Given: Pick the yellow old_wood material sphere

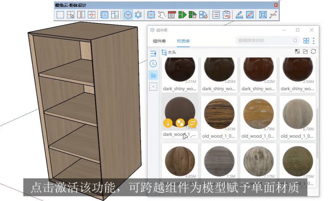Looking at the screenshot, I should pyautogui.click(x=258, y=113).
